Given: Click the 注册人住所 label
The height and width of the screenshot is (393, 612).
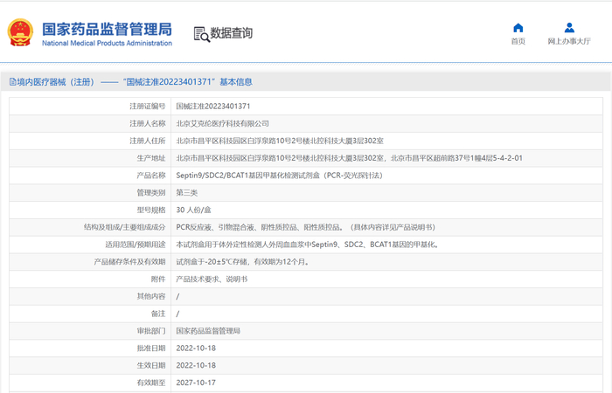Looking at the screenshot, I should tap(148, 141).
